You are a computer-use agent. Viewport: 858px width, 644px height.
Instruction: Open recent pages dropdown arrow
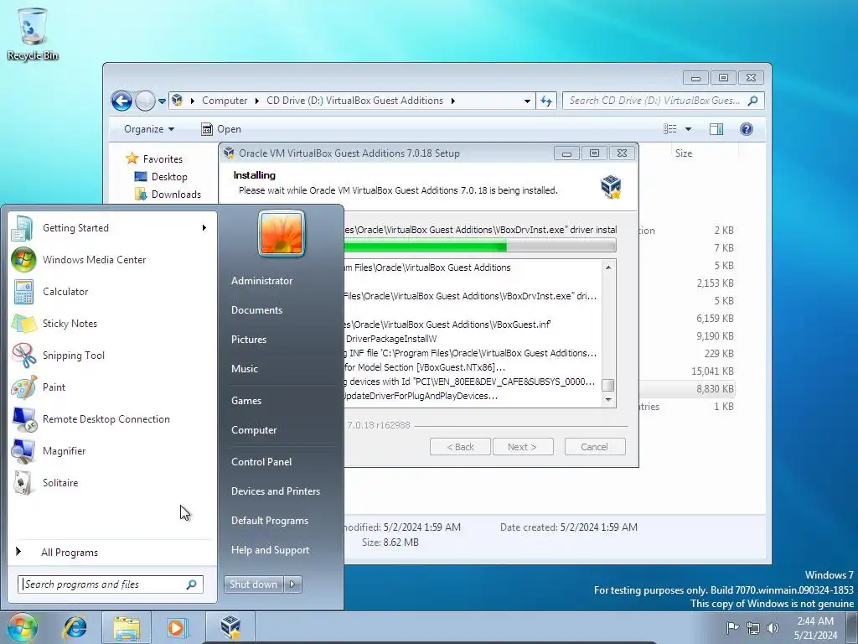(162, 101)
